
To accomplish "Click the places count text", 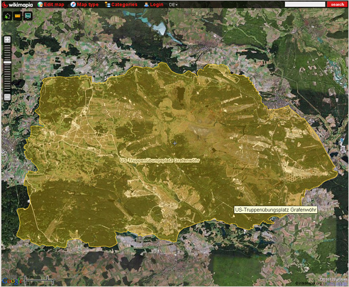I will click(333, 279).
